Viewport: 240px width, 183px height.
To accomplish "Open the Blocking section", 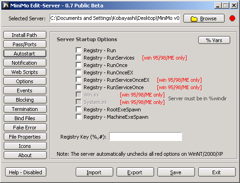I will (x=25, y=100).
